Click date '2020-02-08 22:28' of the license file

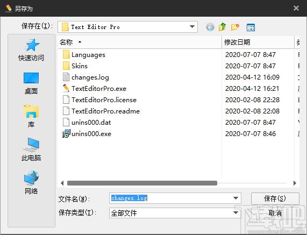point(252,100)
